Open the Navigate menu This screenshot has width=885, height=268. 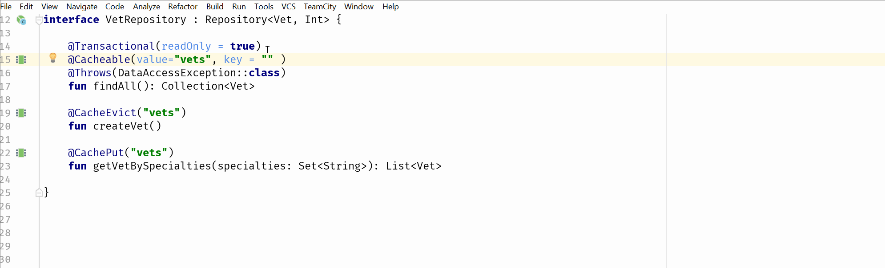[x=81, y=7]
